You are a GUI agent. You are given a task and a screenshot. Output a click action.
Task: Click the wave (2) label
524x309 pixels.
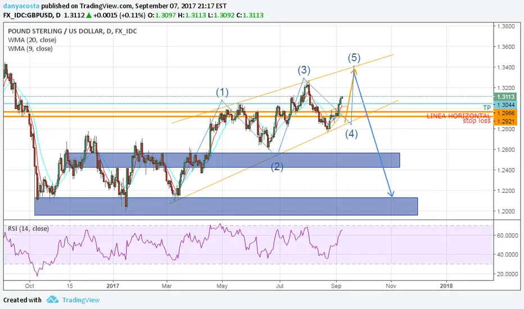pyautogui.click(x=277, y=166)
